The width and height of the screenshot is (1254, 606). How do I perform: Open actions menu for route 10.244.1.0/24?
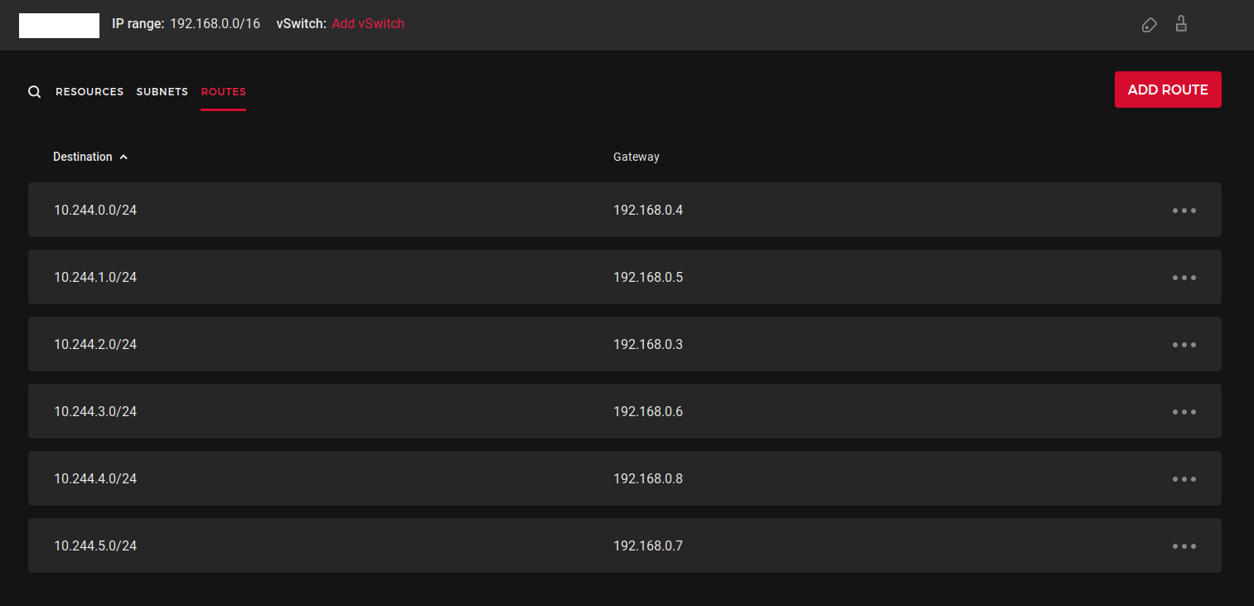point(1184,277)
